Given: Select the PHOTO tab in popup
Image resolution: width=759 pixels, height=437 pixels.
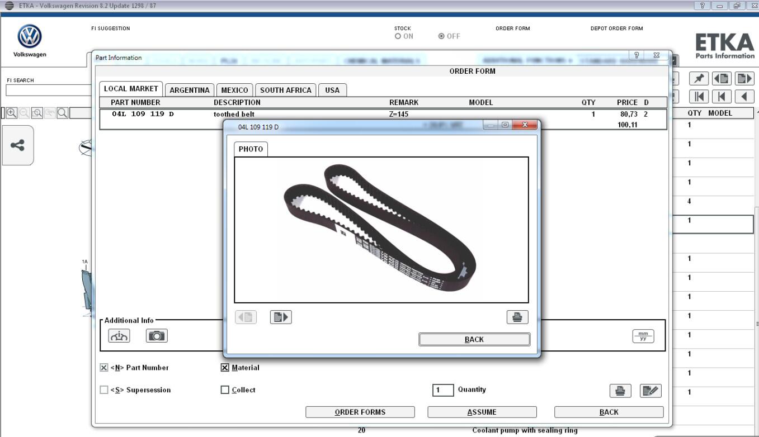Looking at the screenshot, I should pos(251,149).
